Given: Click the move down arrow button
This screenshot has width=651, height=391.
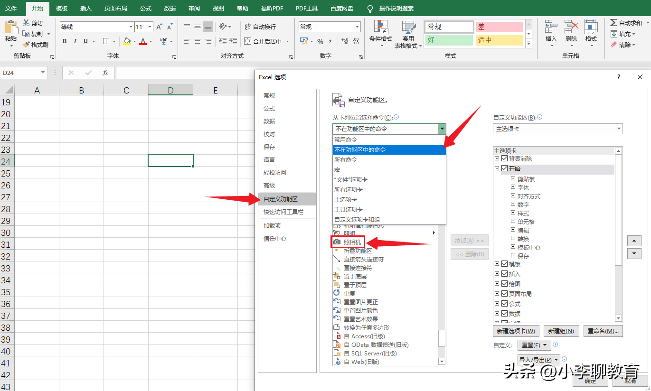Looking at the screenshot, I should click(x=634, y=253).
